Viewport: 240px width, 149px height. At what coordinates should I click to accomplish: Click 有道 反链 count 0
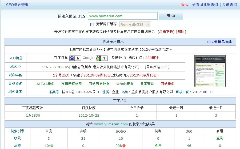click(220, 146)
